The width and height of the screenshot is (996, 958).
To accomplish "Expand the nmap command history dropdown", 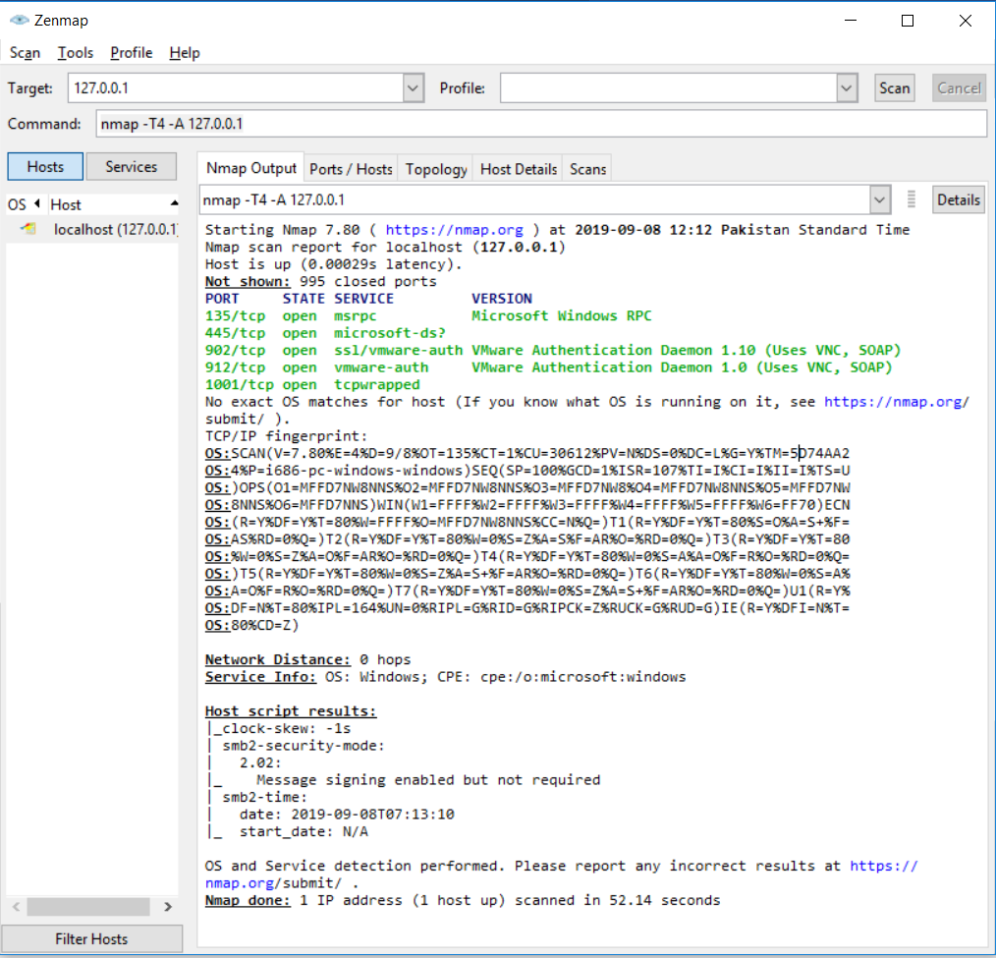I will point(879,198).
